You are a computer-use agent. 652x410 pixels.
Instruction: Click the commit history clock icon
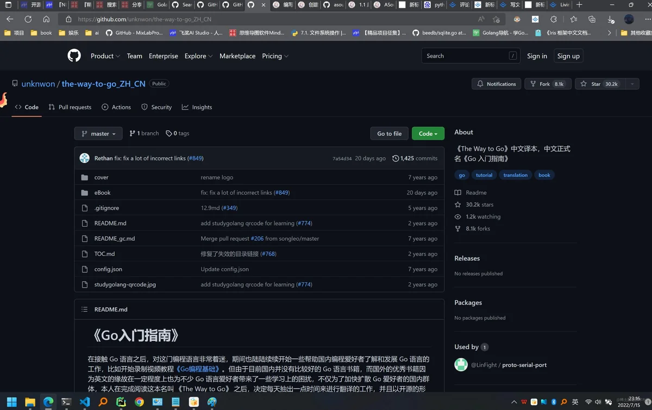point(396,158)
